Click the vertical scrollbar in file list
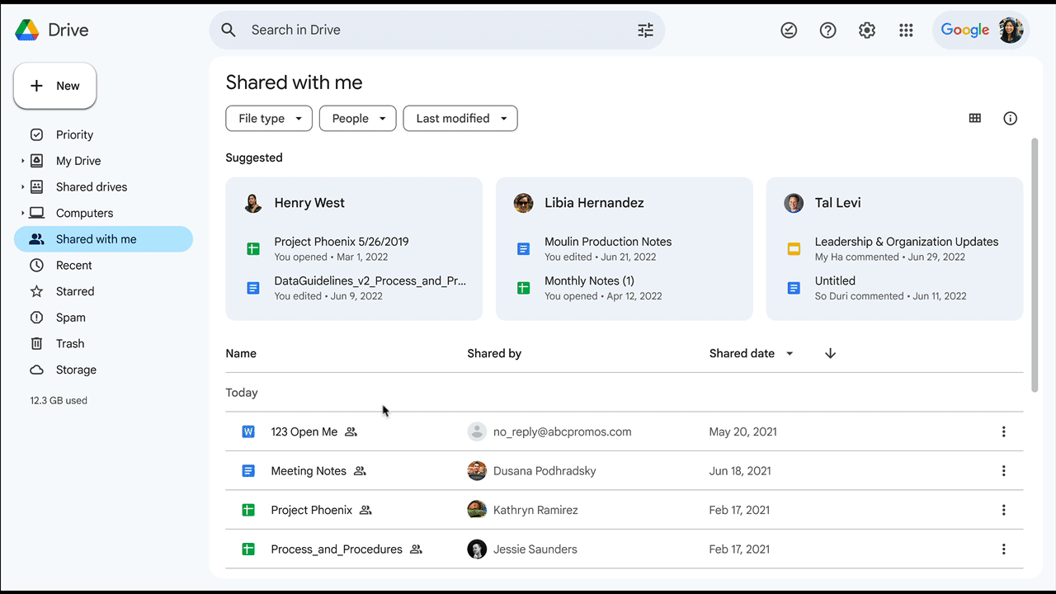The height and width of the screenshot is (594, 1056). point(1035,264)
